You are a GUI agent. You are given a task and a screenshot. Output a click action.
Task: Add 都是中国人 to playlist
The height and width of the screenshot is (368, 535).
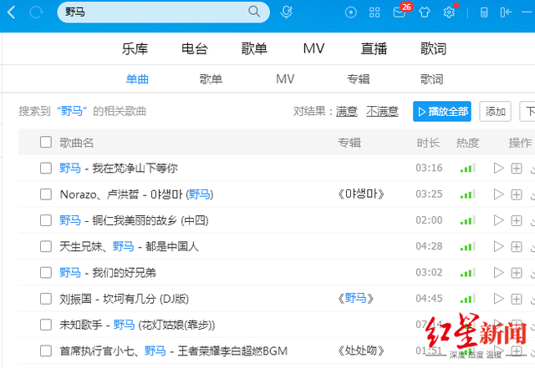click(517, 246)
